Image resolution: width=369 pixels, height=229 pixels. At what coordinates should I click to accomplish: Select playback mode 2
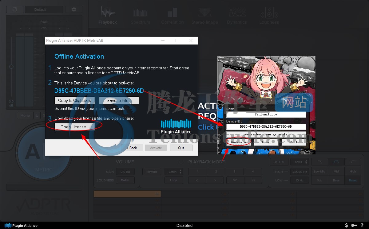coord(216,172)
